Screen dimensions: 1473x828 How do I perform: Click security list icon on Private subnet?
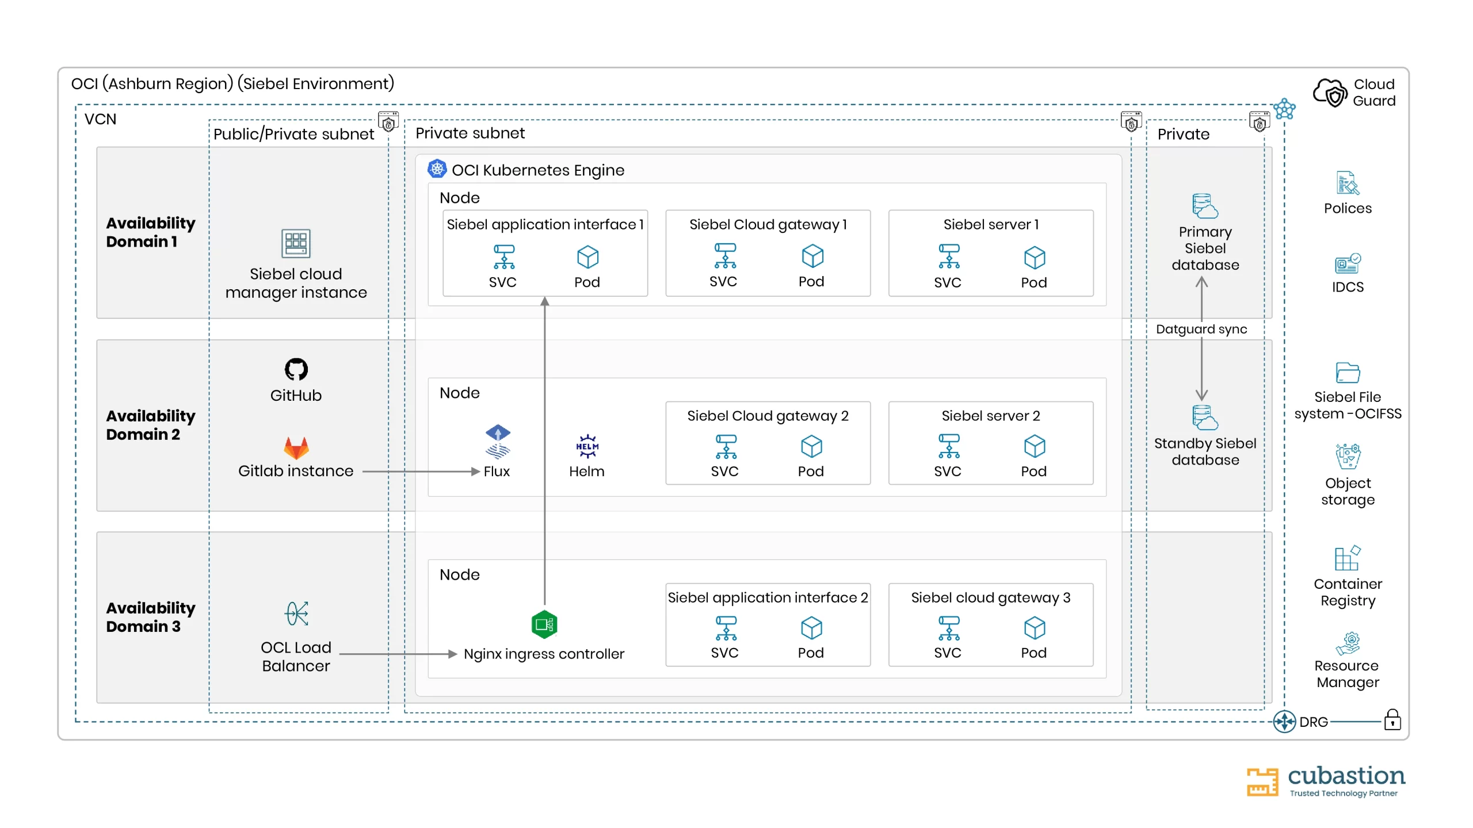coord(1131,122)
